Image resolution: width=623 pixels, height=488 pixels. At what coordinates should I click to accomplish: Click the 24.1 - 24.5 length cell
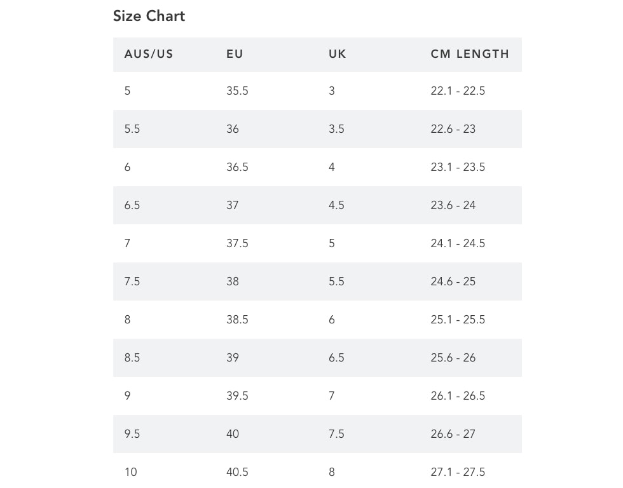[458, 243]
